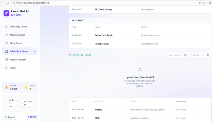Click the Wed, 11 Mar date pill
The width and height of the screenshot is (212, 122).
pyautogui.click(x=11, y=103)
